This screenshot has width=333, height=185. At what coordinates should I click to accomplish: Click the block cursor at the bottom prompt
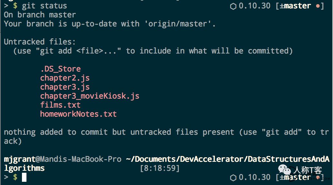point(24,177)
